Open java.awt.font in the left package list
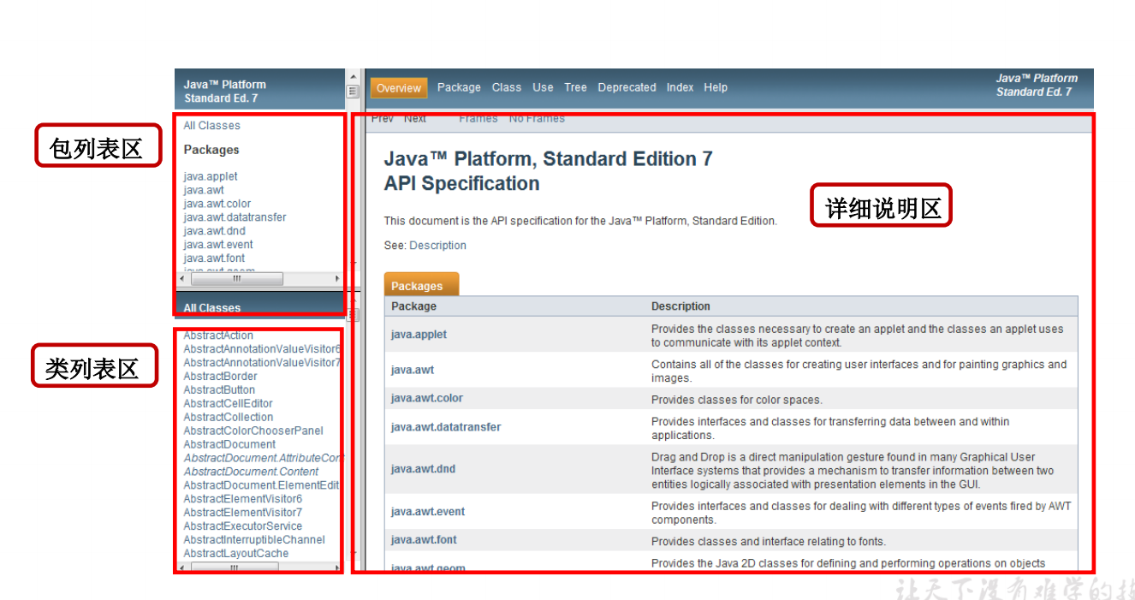 pos(214,258)
